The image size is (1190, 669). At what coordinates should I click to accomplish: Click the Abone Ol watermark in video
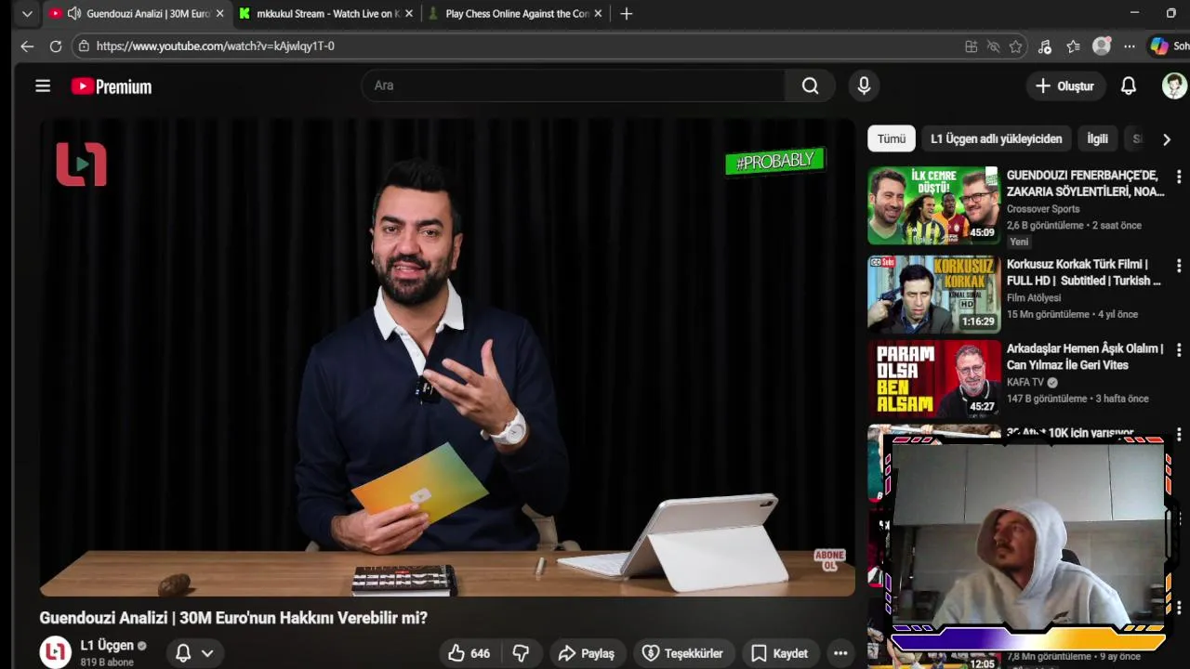click(x=829, y=560)
